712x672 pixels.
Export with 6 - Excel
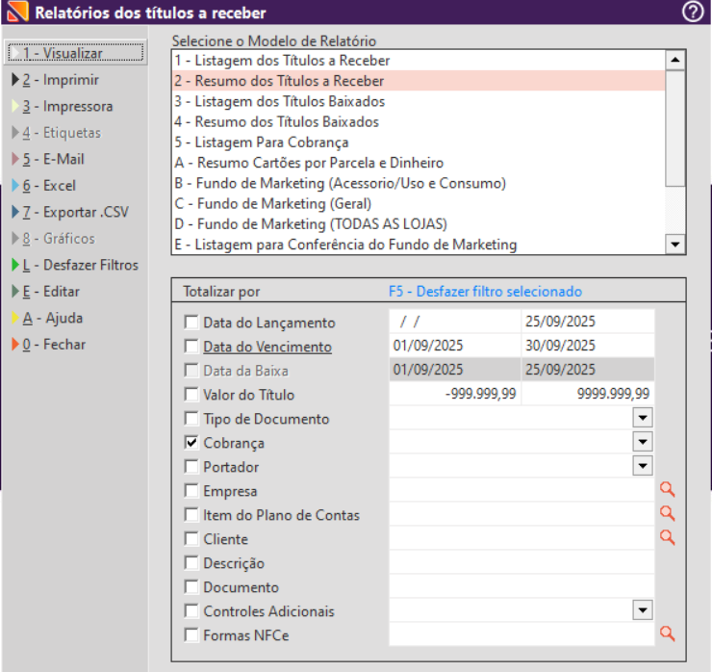[x=44, y=186]
